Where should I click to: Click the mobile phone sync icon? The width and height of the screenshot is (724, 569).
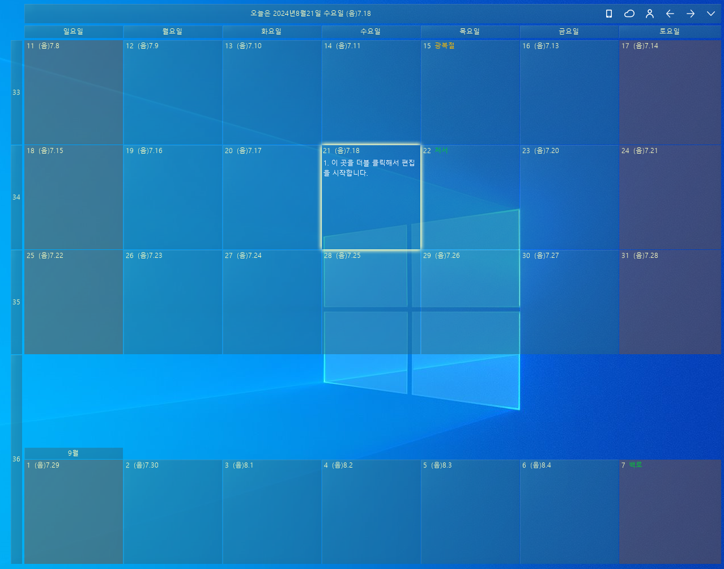609,14
